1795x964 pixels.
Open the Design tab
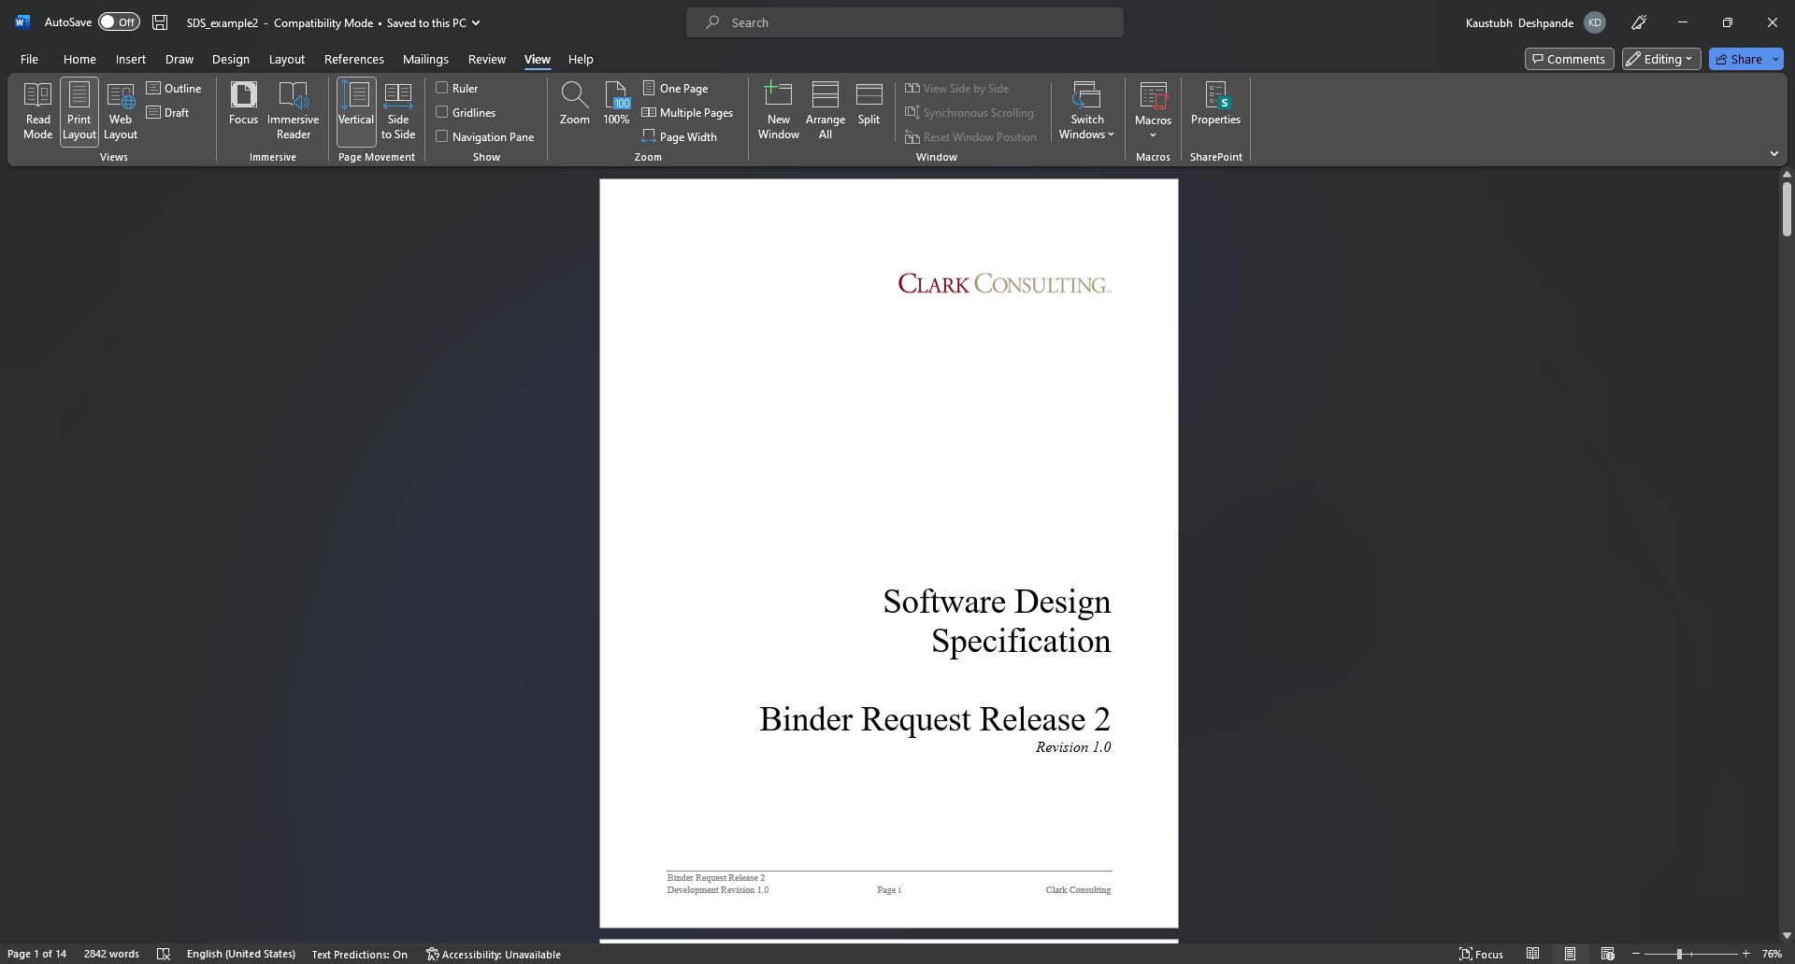230,59
